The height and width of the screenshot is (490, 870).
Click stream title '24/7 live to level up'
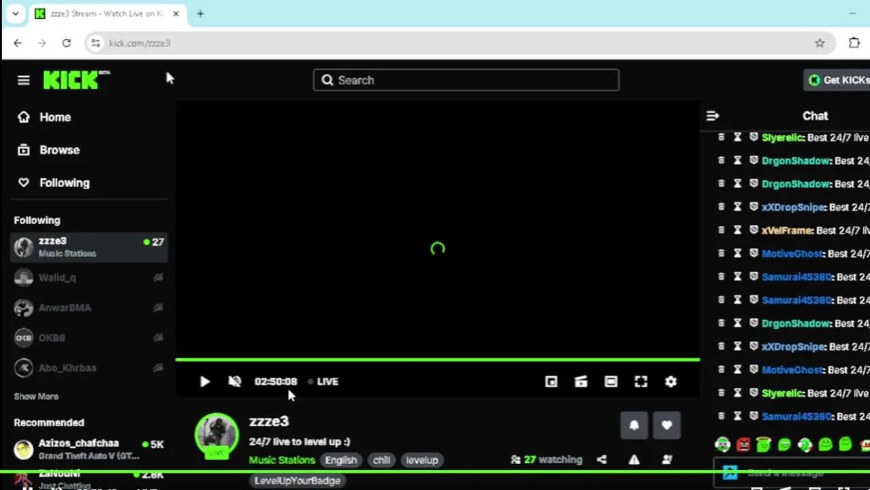(x=300, y=442)
